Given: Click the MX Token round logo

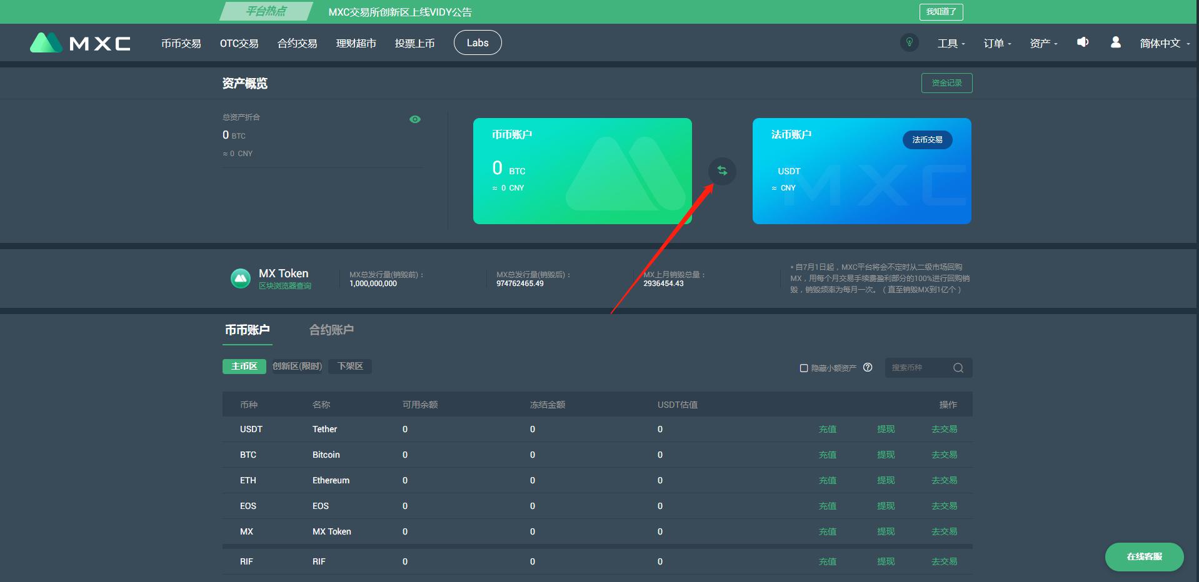Looking at the screenshot, I should tap(241, 279).
